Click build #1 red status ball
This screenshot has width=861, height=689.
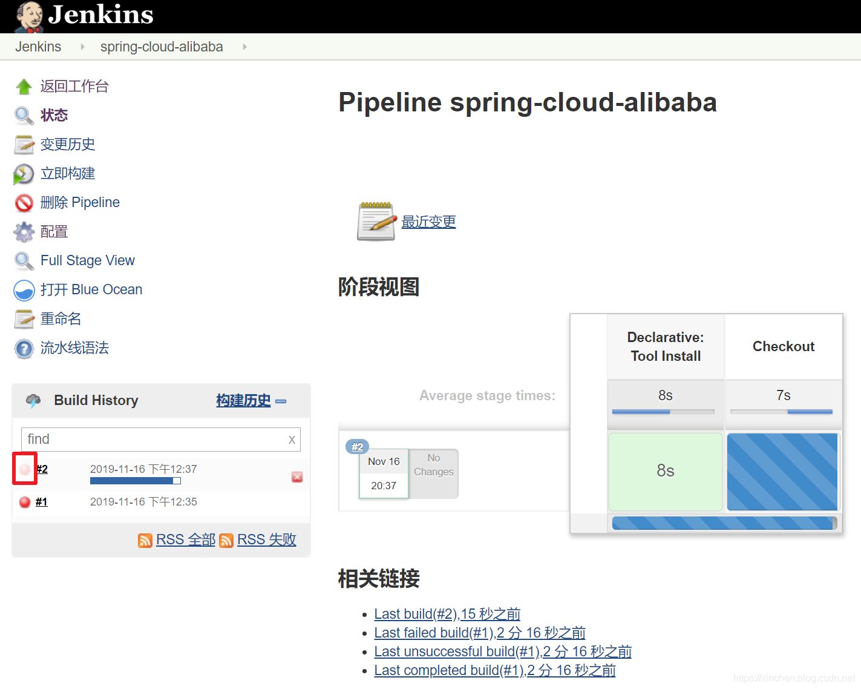[x=24, y=501]
